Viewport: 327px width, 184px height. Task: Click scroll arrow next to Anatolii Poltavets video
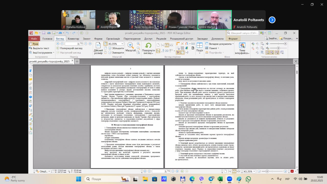tap(272, 20)
